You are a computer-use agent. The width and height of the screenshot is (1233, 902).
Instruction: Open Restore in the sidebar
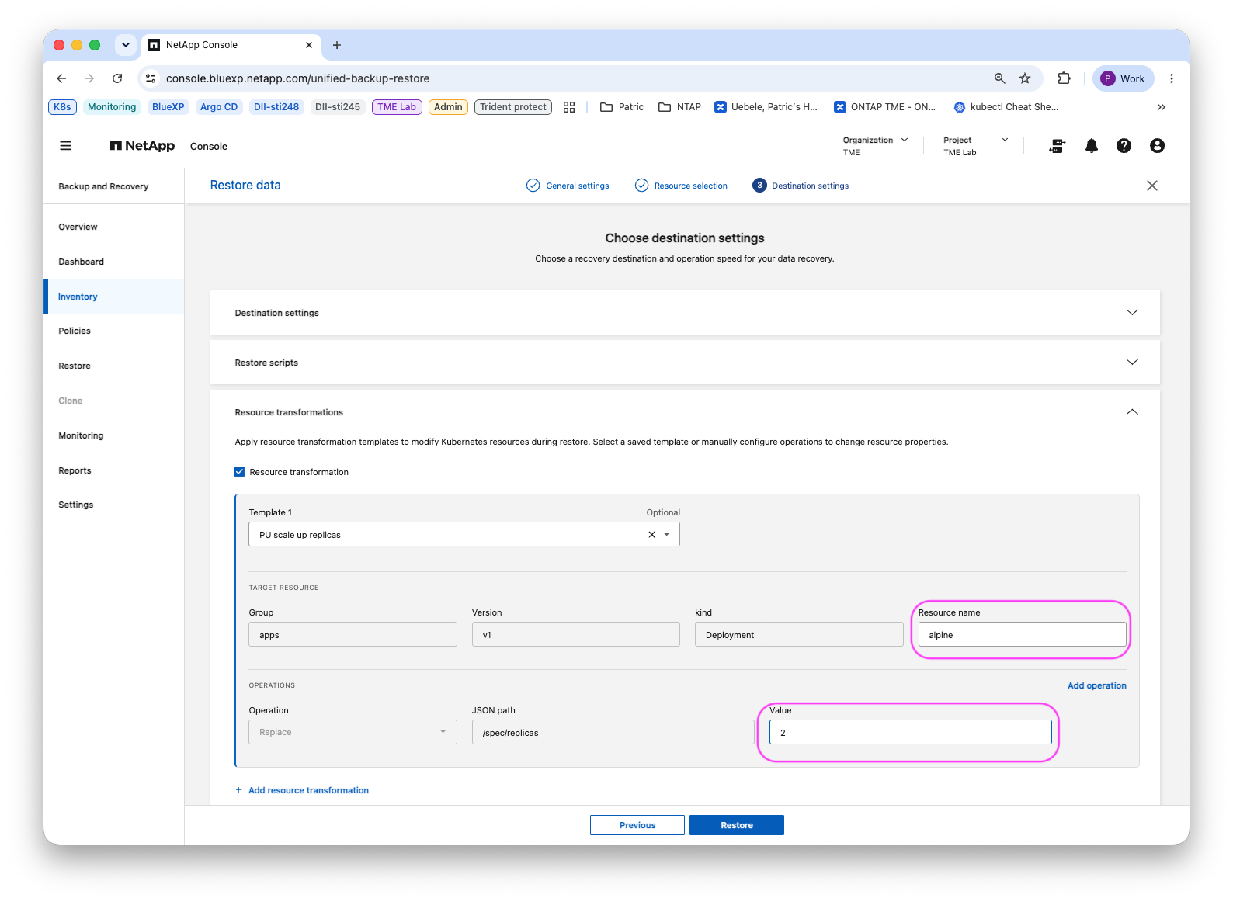pyautogui.click(x=75, y=366)
